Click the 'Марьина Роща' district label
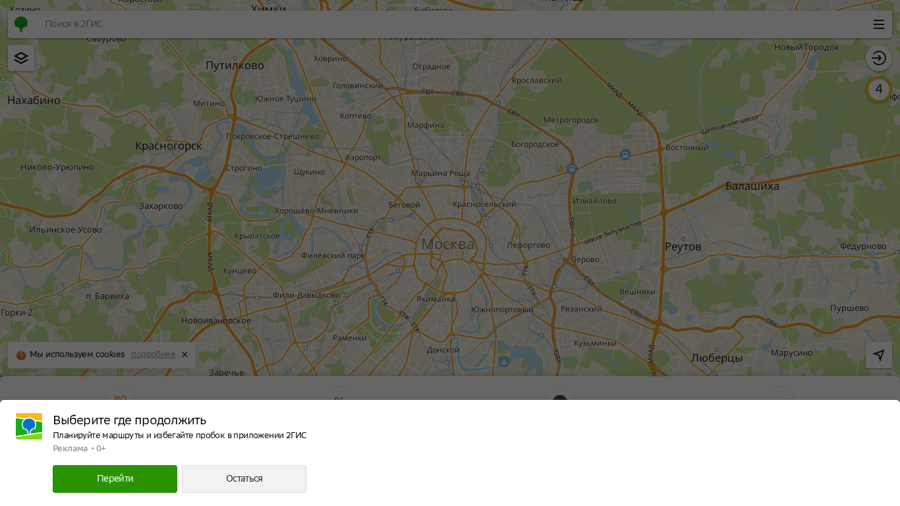900x506 pixels. point(441,173)
